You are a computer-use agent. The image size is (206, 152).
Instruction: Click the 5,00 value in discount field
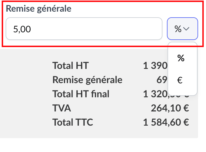pos(22,29)
